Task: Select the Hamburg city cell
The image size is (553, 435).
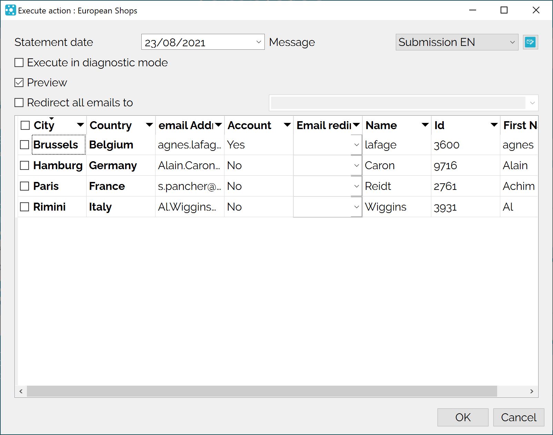Action: (58, 165)
